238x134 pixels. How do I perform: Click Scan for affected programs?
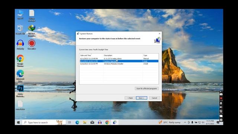pos(147,89)
